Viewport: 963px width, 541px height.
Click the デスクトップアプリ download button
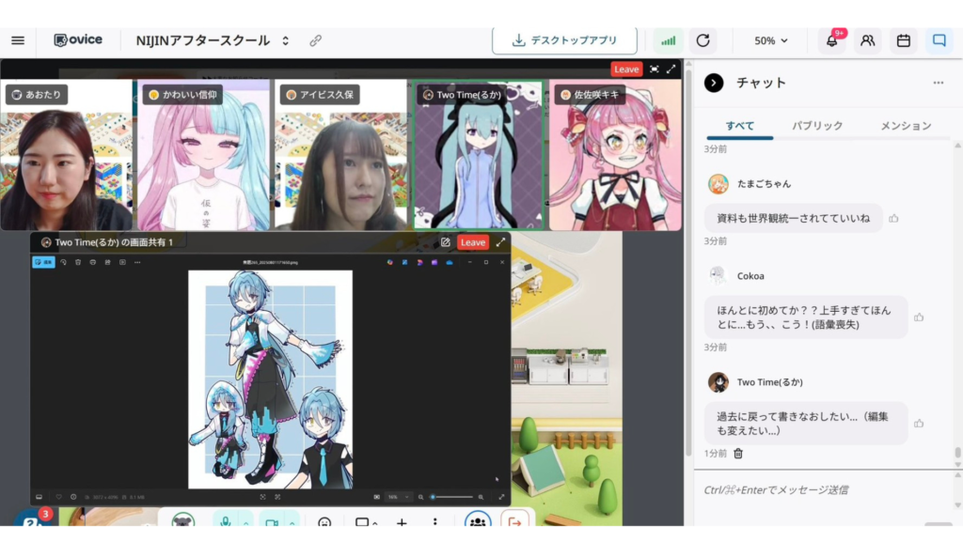click(x=564, y=40)
